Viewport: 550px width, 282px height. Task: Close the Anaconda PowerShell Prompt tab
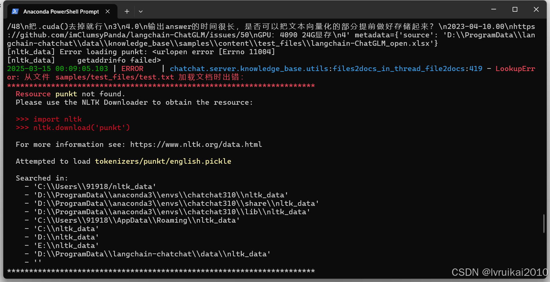pyautogui.click(x=108, y=11)
